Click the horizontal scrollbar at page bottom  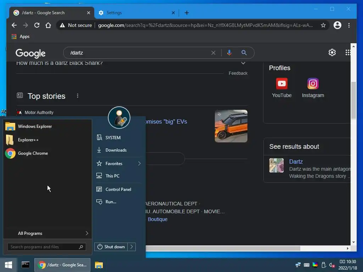[223, 248]
